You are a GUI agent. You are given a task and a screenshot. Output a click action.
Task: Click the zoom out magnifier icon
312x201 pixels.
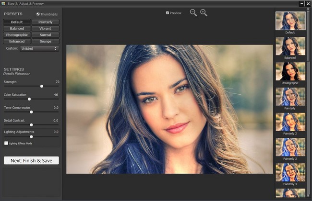[193, 12]
